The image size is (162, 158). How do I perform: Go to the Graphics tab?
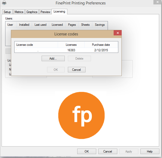click(32, 12)
